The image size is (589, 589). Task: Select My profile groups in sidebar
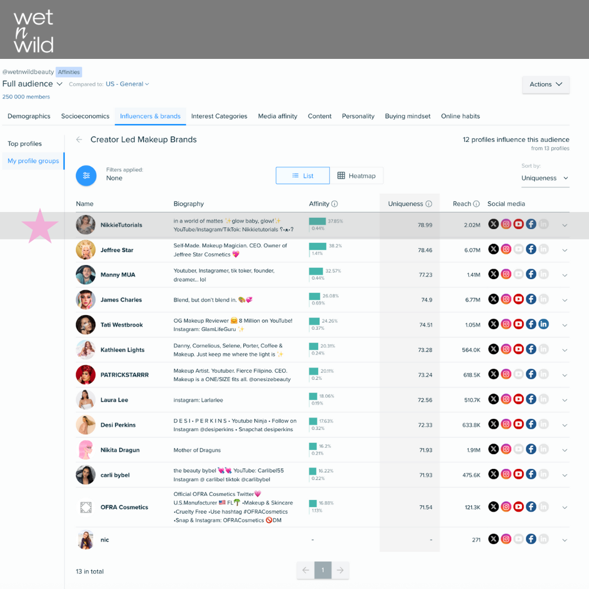[33, 161]
